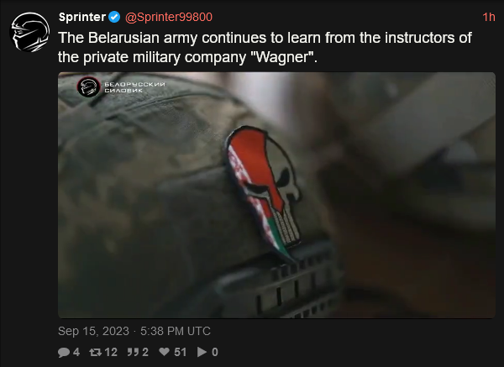Click the watermark logo in the video

pyautogui.click(x=88, y=87)
